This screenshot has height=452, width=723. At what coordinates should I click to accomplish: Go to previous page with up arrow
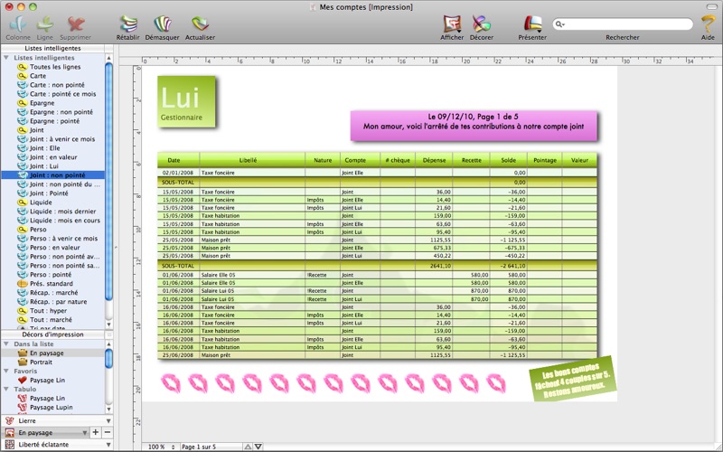point(248,447)
